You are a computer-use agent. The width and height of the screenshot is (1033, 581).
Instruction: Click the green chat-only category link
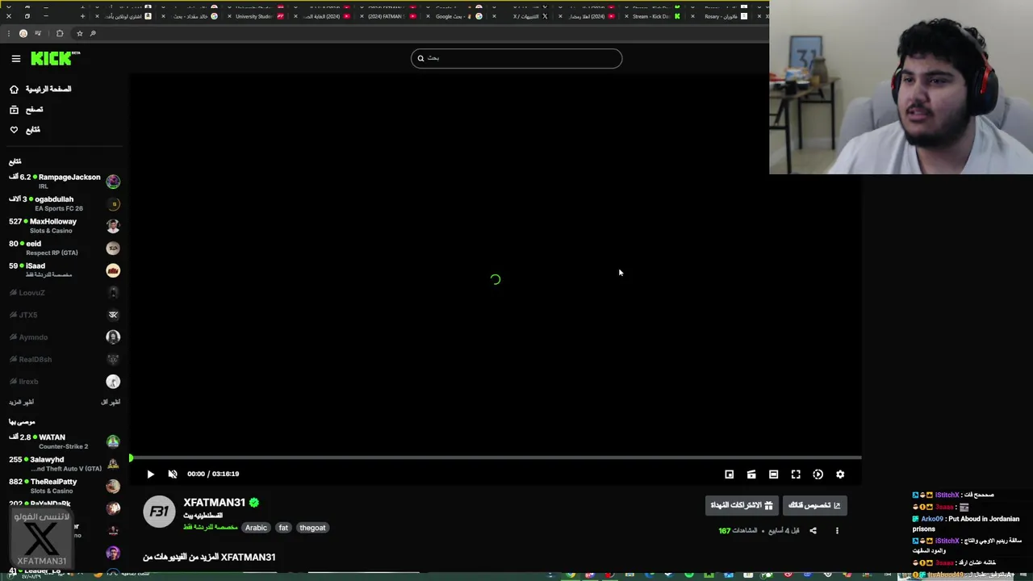(x=210, y=527)
